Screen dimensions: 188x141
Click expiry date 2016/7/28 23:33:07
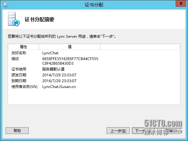tap(59, 81)
